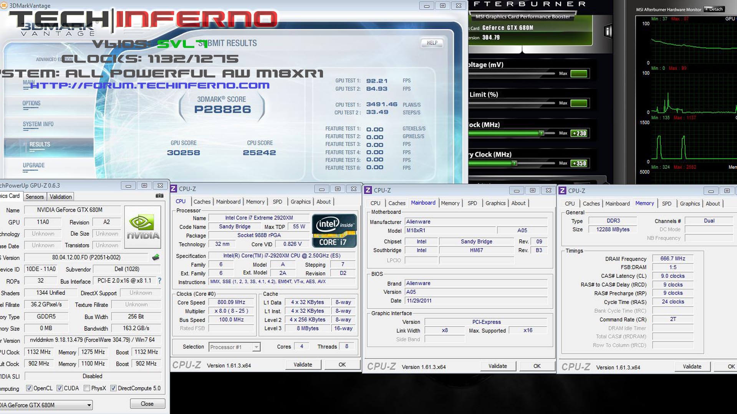Select OPTIONS in 3DMark Vantage sidebar
737x414 pixels.
point(31,103)
